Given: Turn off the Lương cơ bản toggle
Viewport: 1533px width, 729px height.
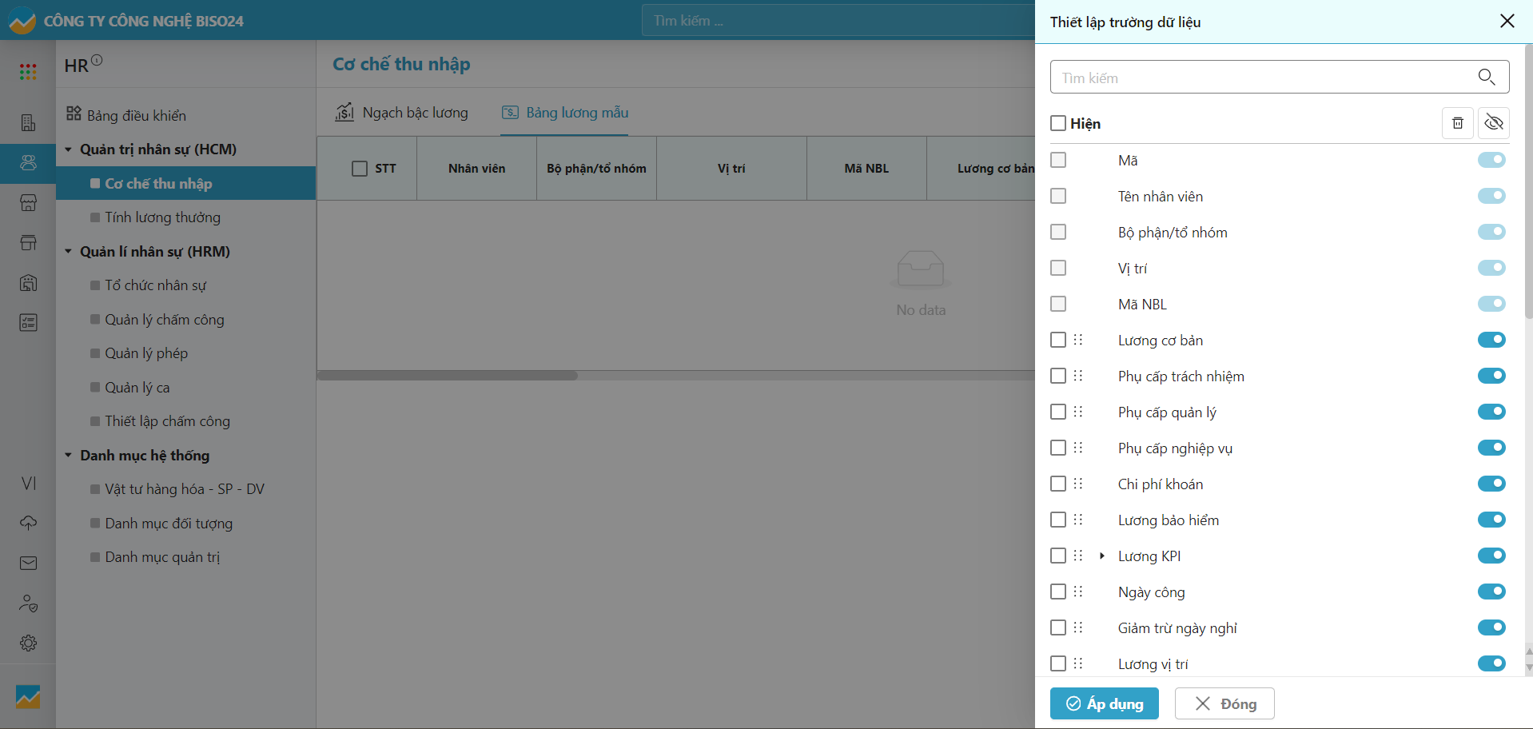Looking at the screenshot, I should (1491, 340).
